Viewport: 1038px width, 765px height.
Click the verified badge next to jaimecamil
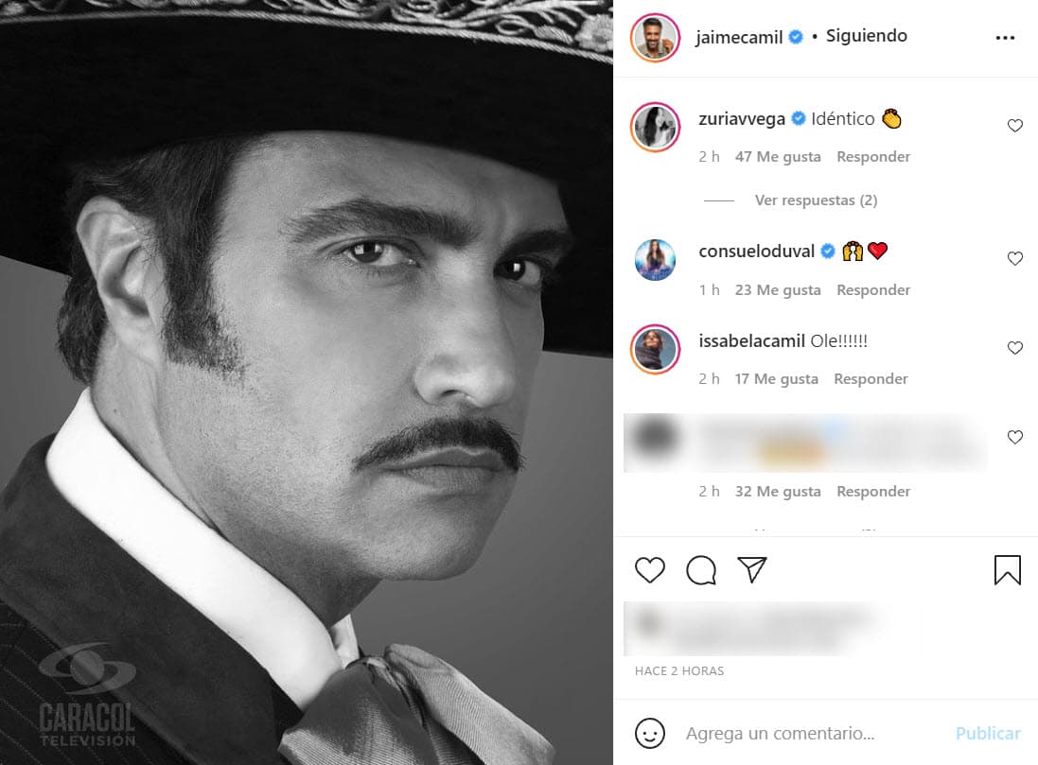click(794, 36)
